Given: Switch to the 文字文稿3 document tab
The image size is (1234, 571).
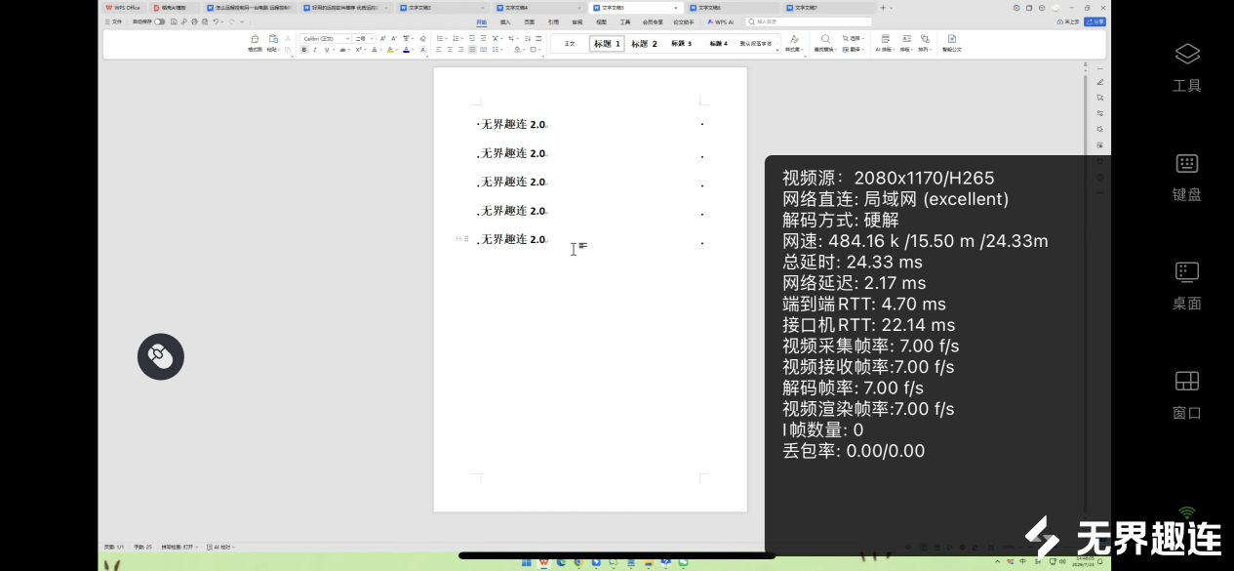Looking at the screenshot, I should [443, 7].
